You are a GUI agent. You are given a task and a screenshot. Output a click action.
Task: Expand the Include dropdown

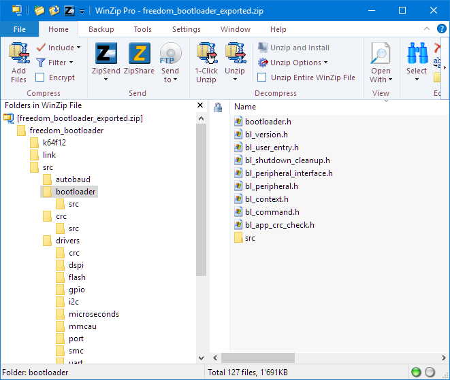click(59, 48)
